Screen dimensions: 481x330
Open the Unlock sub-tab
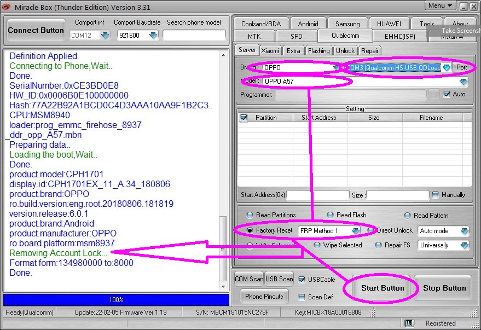345,50
